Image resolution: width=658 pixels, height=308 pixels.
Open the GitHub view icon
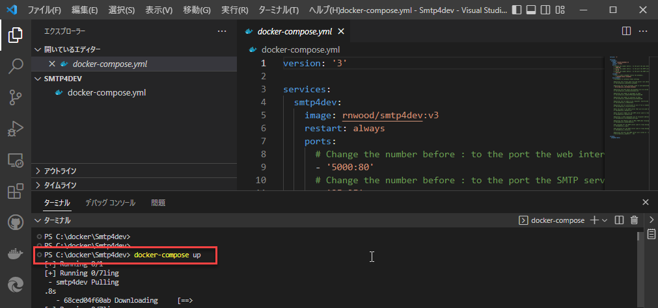point(15,222)
